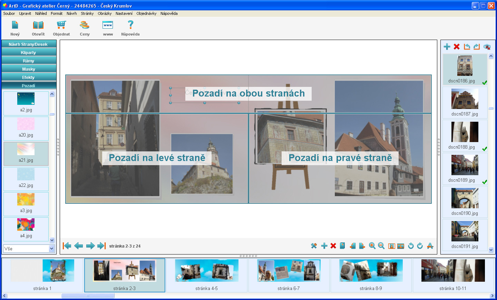Rotate the photo right in the photo panel
497x300 pixels.
(477, 47)
